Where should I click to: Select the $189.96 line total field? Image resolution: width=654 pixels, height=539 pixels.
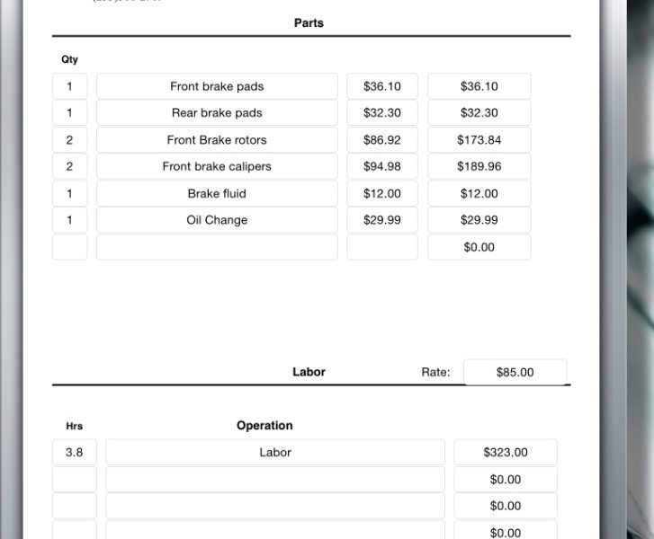479,166
